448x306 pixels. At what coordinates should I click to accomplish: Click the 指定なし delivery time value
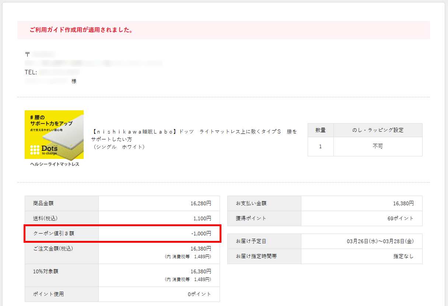(403, 256)
